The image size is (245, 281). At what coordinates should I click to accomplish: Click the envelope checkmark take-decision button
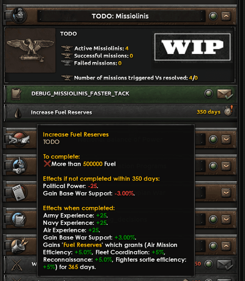tap(225, 94)
